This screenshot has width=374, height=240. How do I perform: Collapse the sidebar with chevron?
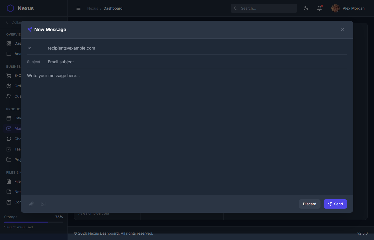(7, 22)
